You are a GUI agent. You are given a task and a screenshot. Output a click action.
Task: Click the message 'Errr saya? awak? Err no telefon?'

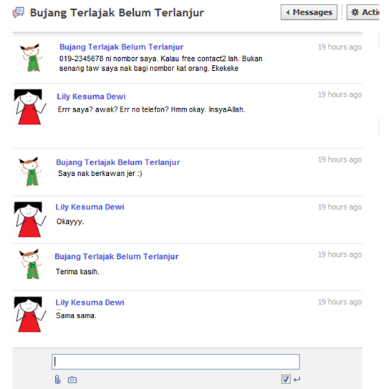pyautogui.click(x=113, y=109)
